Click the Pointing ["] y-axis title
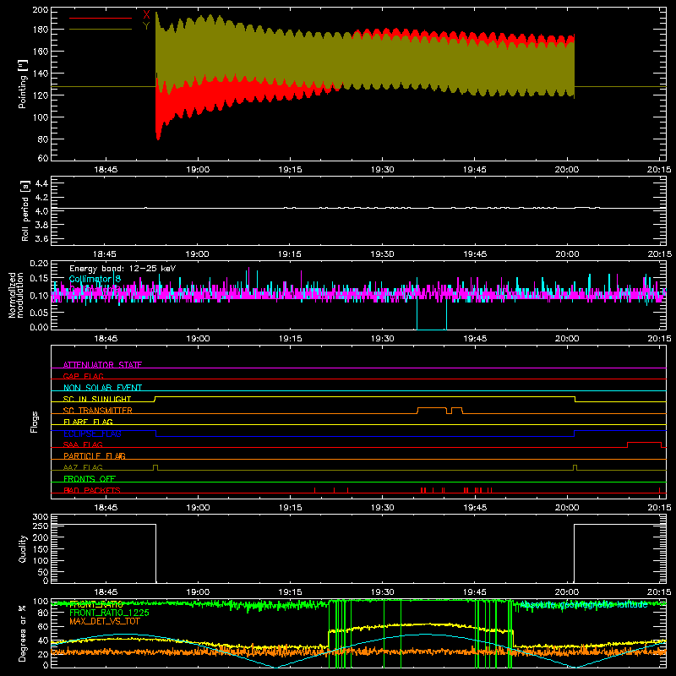 23,84
